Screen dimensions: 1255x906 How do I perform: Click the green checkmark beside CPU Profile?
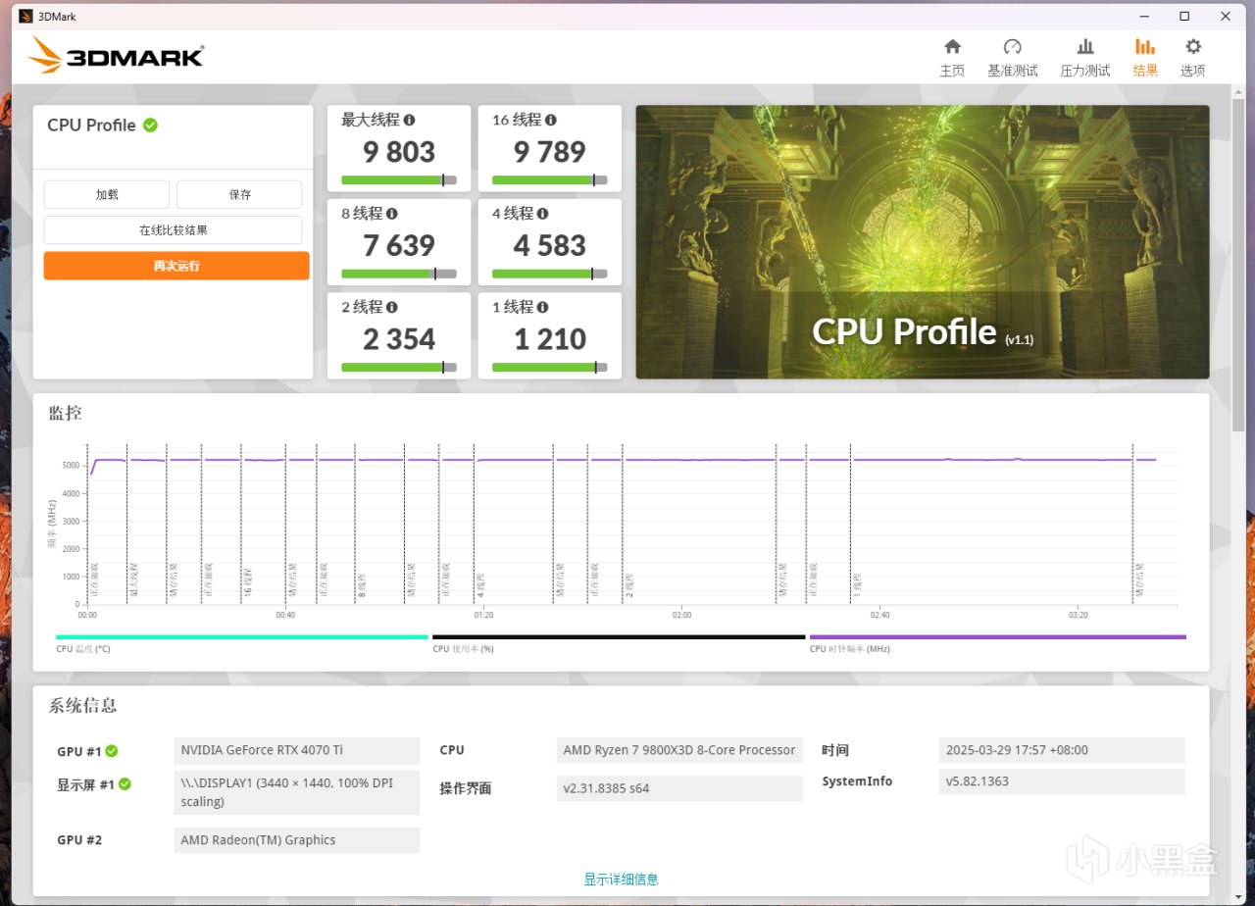click(x=150, y=125)
